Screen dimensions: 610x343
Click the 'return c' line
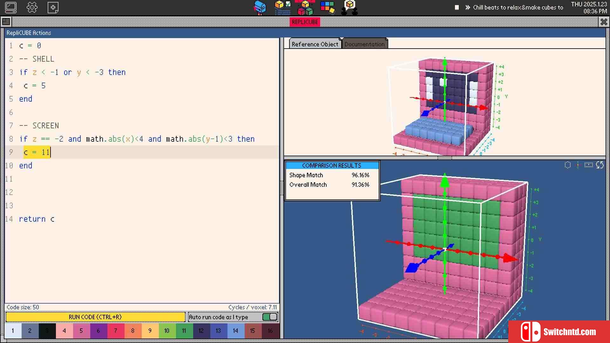click(37, 219)
